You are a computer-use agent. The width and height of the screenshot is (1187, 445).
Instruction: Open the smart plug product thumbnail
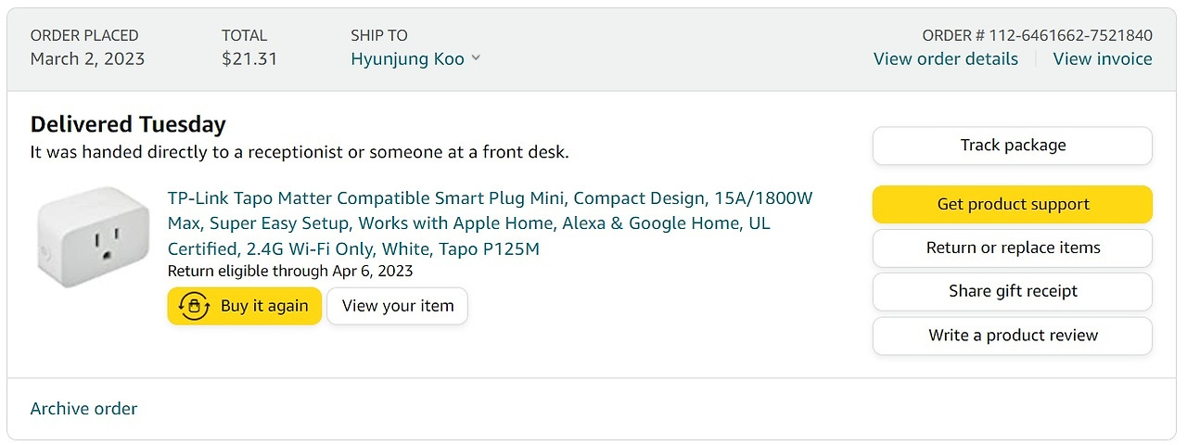(94, 237)
